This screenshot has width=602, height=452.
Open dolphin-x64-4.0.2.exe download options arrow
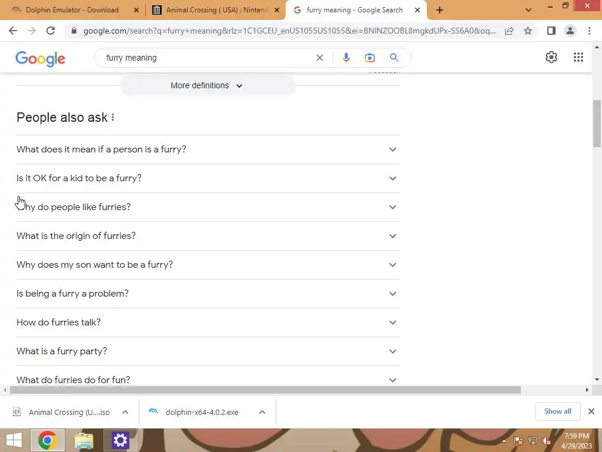262,412
